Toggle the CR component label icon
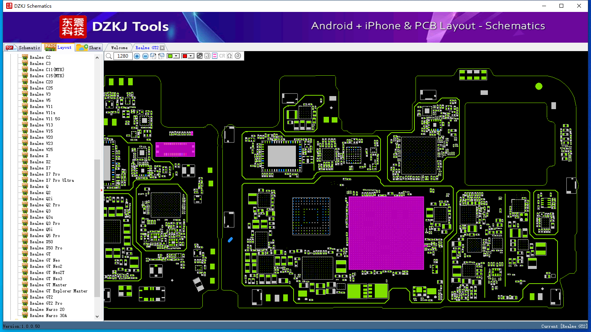Viewport: 591px width, 332px height. click(x=222, y=56)
